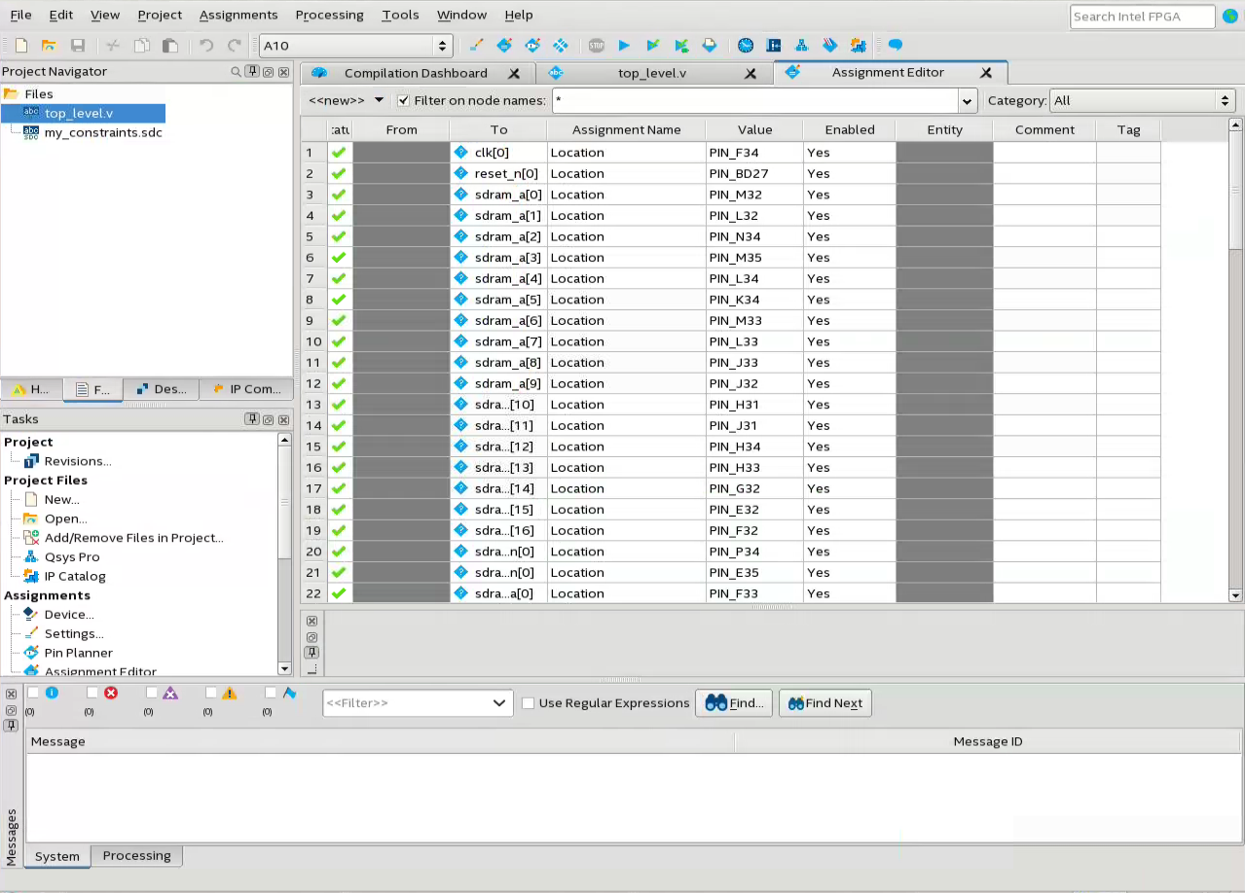Click the Stop Processing icon

pos(596,46)
